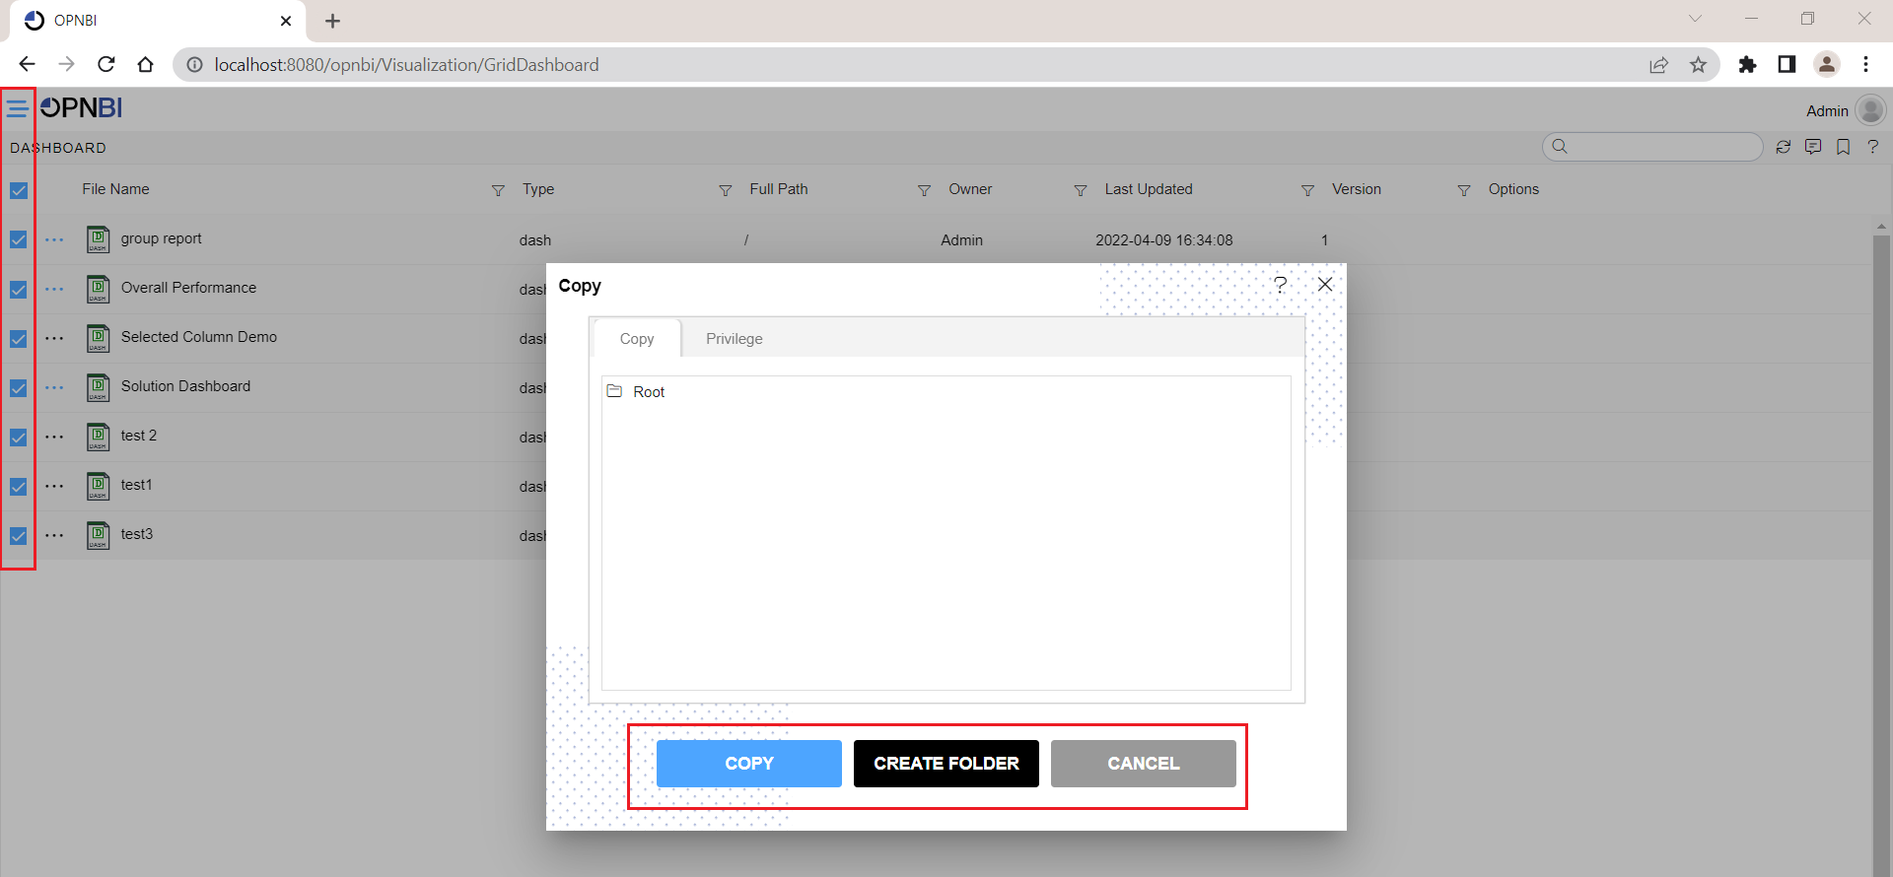Switch to the Privilege tab
The image size is (1893, 877).
click(x=735, y=338)
